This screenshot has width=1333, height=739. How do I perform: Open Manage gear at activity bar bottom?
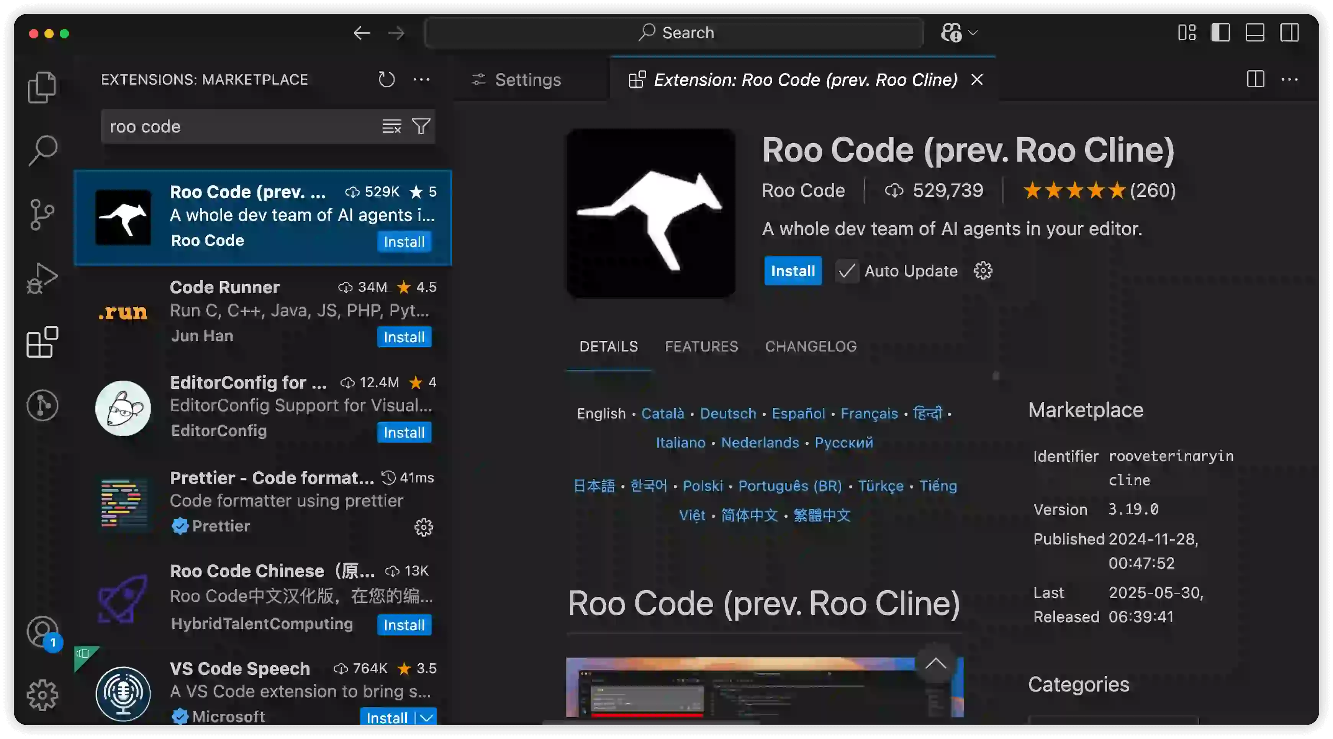[42, 695]
